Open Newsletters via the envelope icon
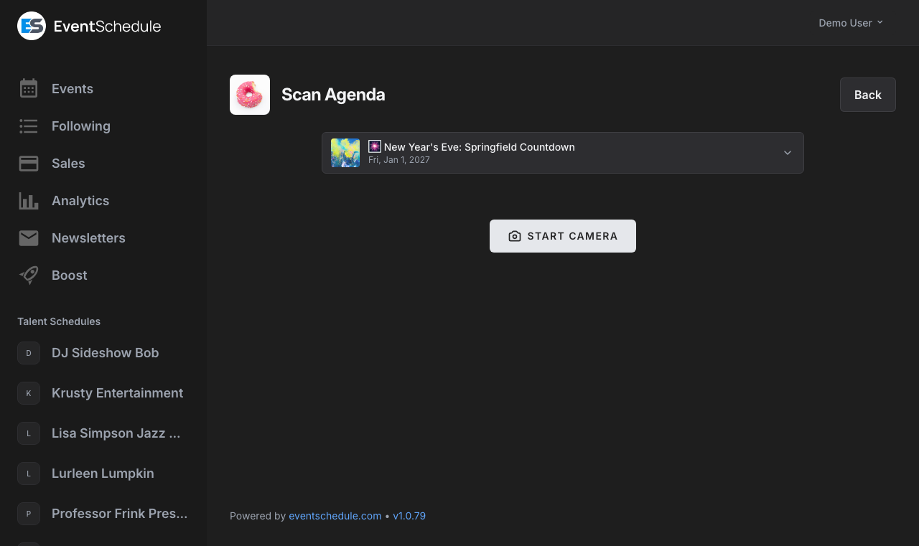Viewport: 919px width, 546px height. (x=29, y=238)
